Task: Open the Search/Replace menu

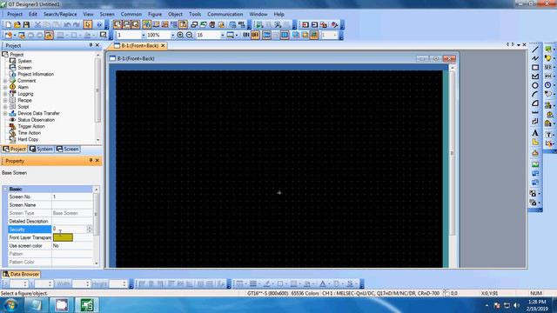Action: [60, 14]
